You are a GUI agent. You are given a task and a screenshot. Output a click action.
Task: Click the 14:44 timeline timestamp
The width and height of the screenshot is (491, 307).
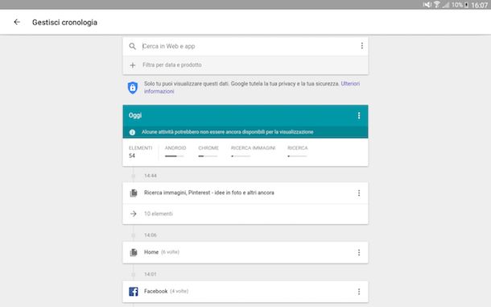tap(151, 176)
